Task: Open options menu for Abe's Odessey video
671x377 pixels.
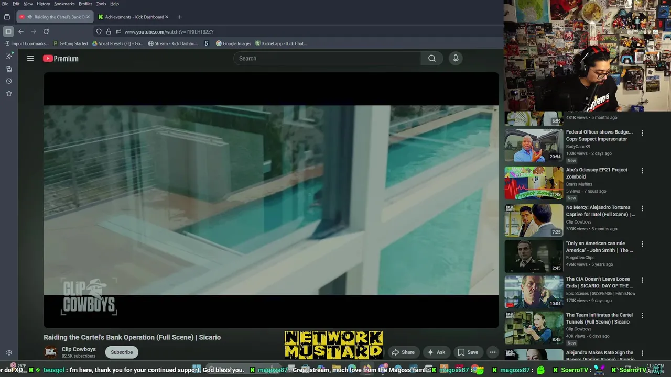Action: pyautogui.click(x=642, y=171)
